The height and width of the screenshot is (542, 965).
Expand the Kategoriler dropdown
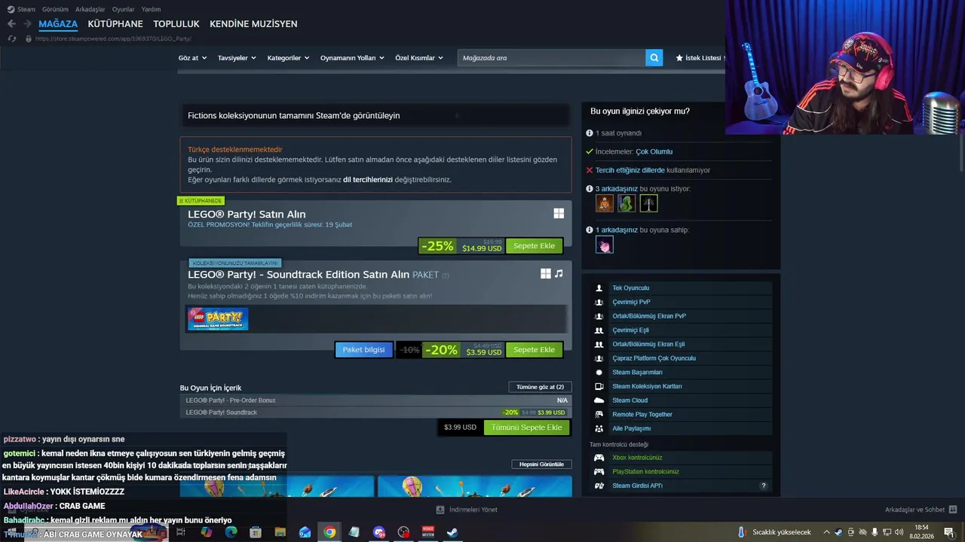(x=288, y=58)
